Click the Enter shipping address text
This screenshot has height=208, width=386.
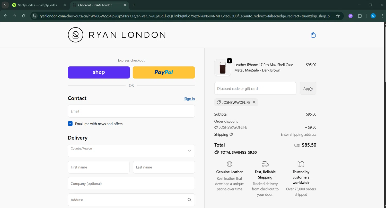pyautogui.click(x=299, y=134)
